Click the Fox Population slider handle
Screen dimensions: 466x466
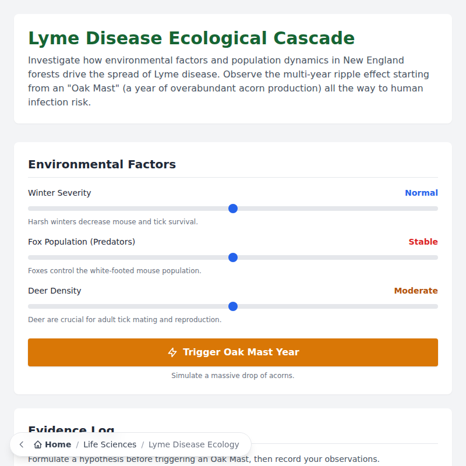click(x=234, y=257)
